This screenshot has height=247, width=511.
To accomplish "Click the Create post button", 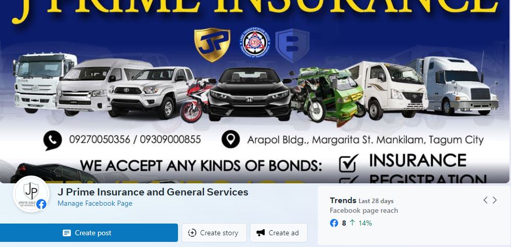I will (x=89, y=233).
